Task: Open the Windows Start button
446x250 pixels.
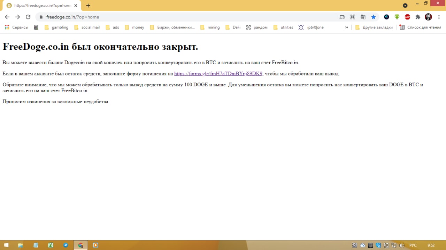Action: (x=6, y=245)
